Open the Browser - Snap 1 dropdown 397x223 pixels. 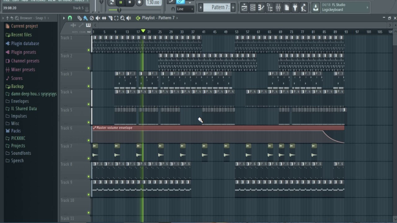(x=37, y=18)
